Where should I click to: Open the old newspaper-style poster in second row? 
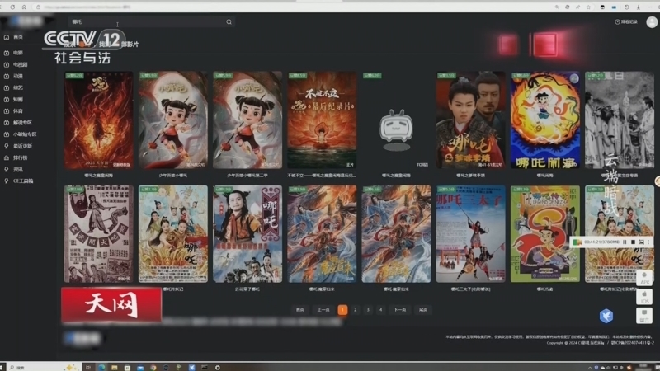click(x=98, y=234)
